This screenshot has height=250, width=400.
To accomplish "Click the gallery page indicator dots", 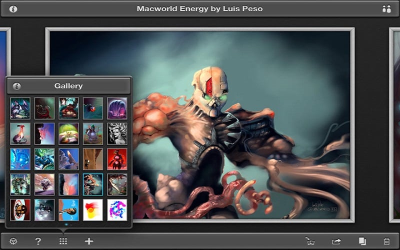I will point(68,224).
